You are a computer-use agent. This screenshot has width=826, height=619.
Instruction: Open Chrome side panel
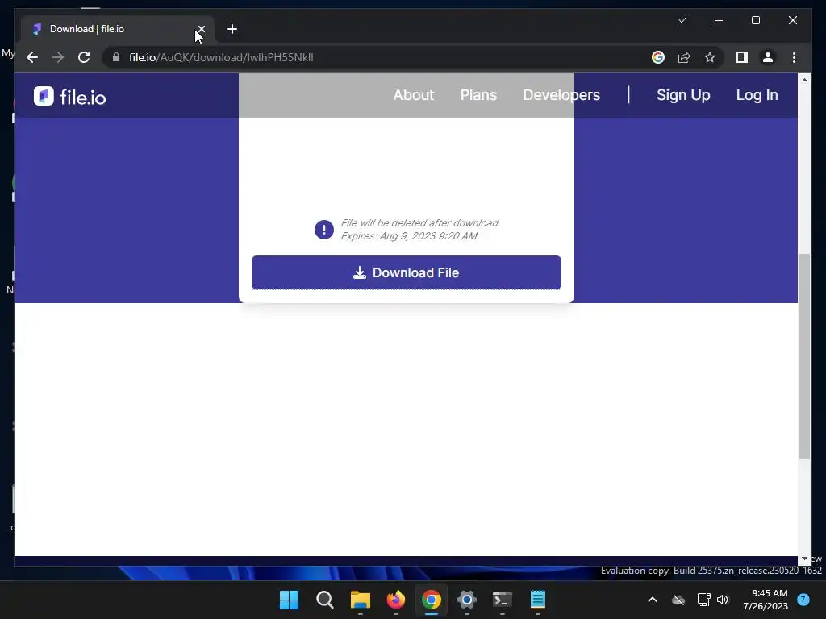point(742,57)
